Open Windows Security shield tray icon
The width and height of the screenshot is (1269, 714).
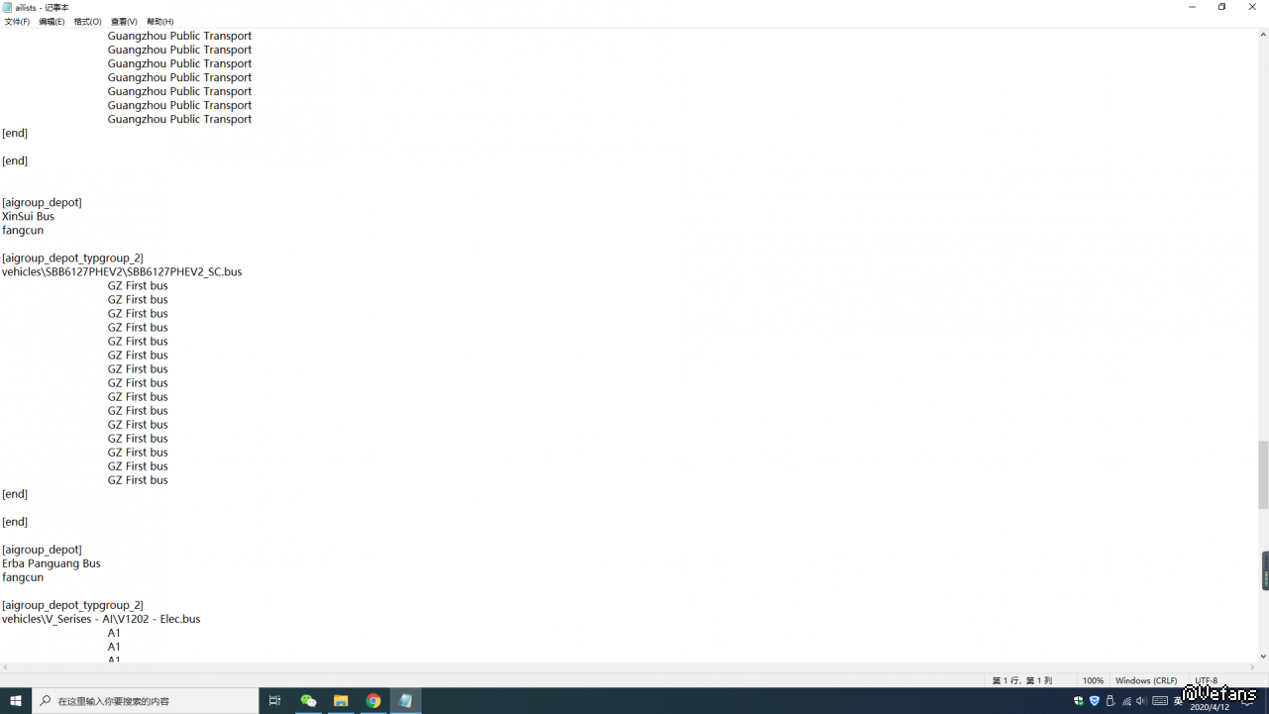pos(1079,701)
